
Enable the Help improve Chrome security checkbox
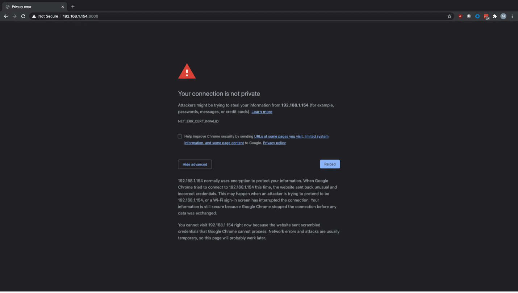coord(180,137)
